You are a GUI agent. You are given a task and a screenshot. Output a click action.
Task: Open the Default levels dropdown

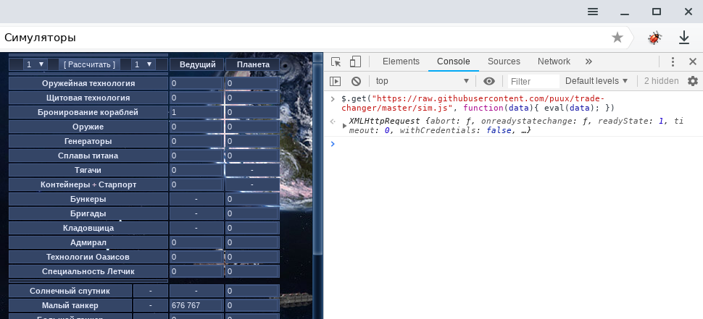(596, 82)
